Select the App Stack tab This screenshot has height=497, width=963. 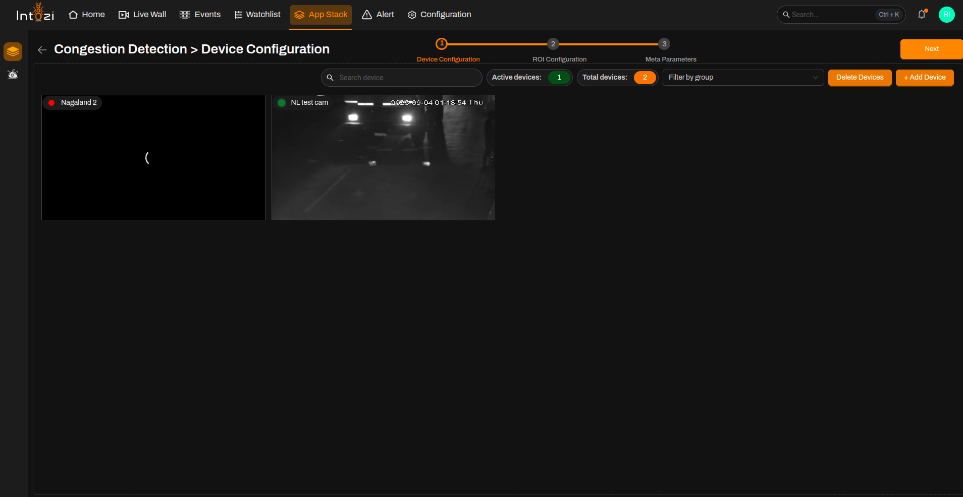tap(321, 15)
